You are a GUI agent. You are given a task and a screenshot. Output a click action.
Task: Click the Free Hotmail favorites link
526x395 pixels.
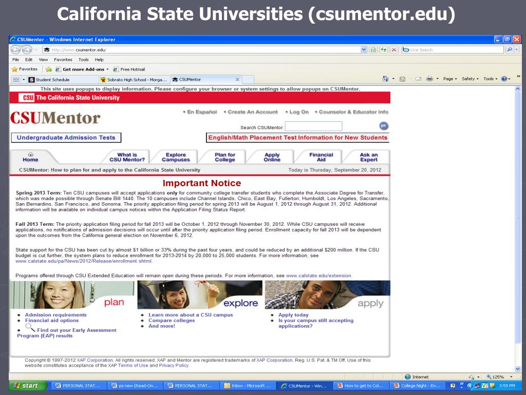[129, 69]
